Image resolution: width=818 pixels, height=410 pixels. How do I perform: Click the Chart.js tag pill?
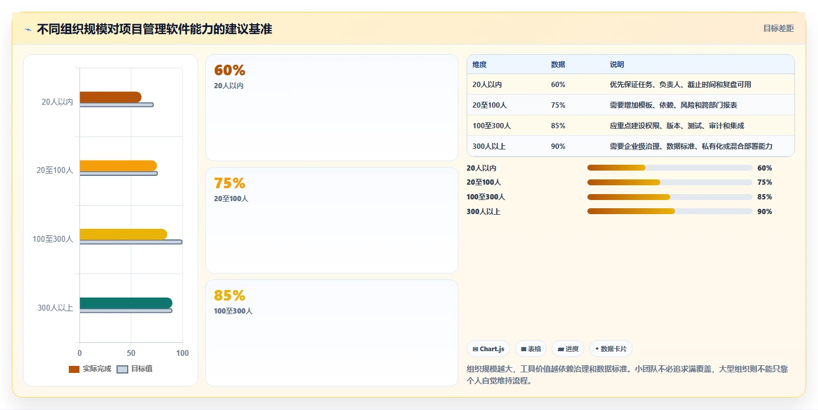click(x=488, y=349)
